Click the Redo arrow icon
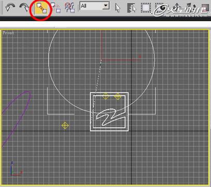The image size is (211, 187). pos(24,8)
